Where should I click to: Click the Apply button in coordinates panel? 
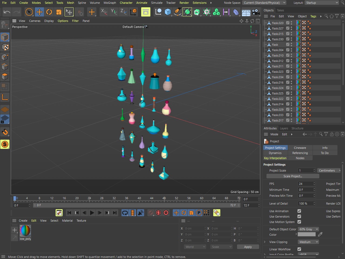(x=248, y=247)
